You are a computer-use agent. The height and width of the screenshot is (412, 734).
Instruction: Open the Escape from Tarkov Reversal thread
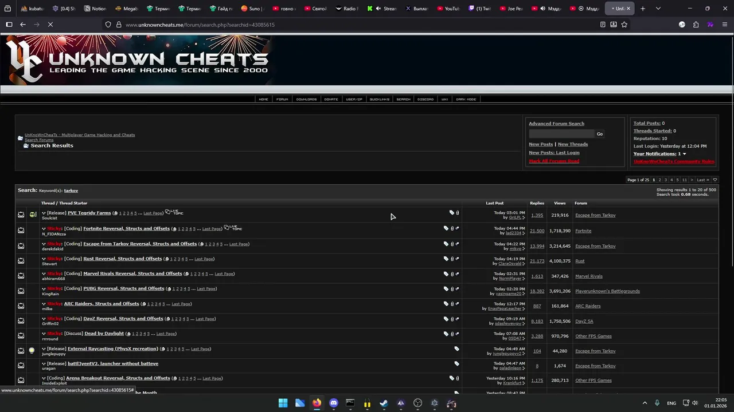click(x=140, y=244)
